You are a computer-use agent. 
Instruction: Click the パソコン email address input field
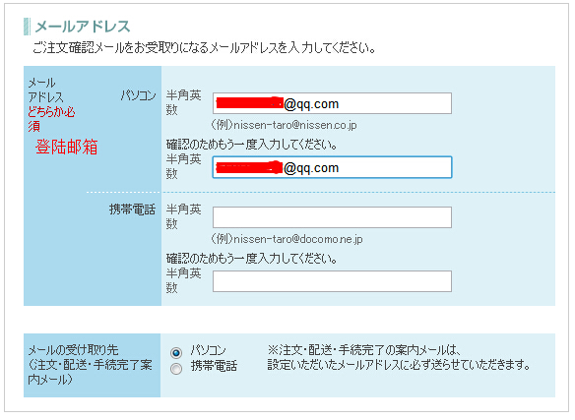(332, 103)
